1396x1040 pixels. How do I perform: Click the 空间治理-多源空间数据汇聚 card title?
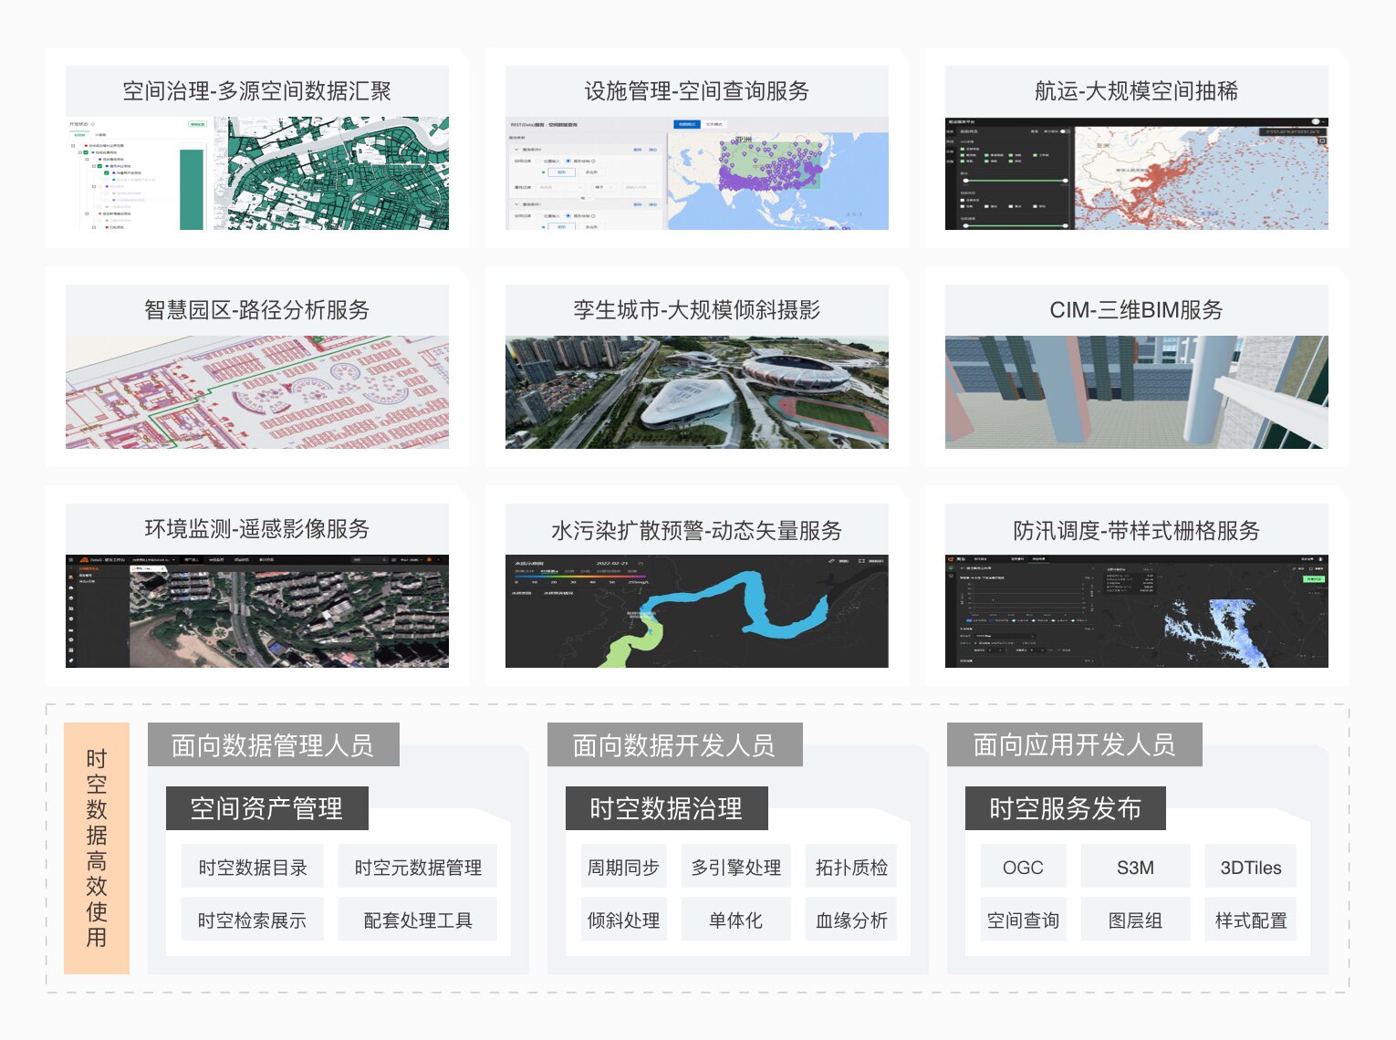click(256, 91)
